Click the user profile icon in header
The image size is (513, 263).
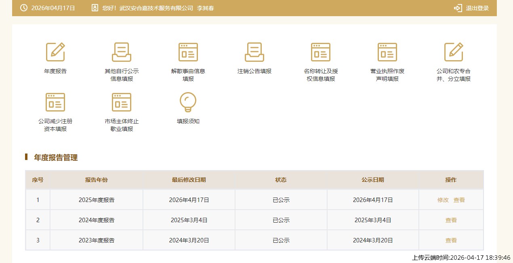coord(95,8)
